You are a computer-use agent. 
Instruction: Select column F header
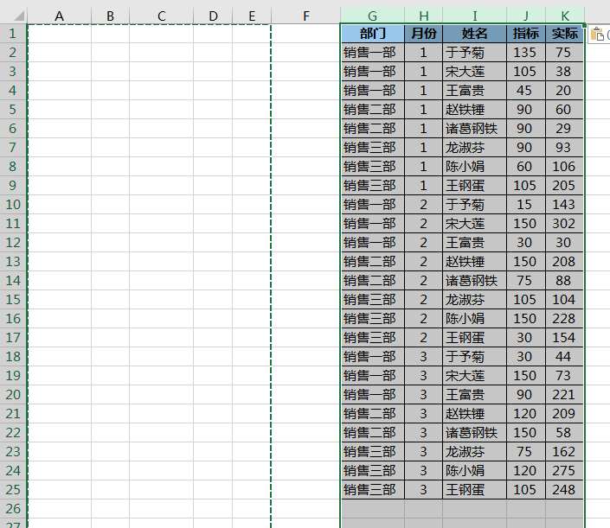coord(306,16)
